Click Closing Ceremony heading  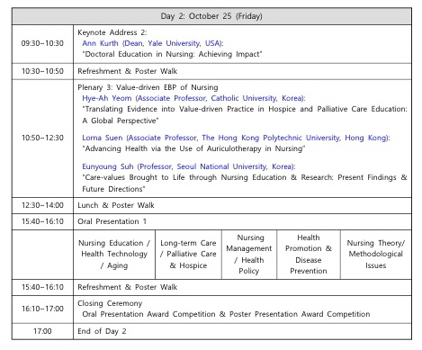pos(110,303)
